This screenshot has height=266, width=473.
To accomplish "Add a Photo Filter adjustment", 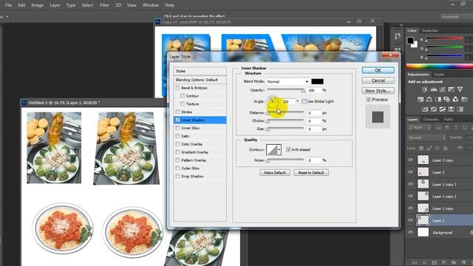I will coord(446,99).
